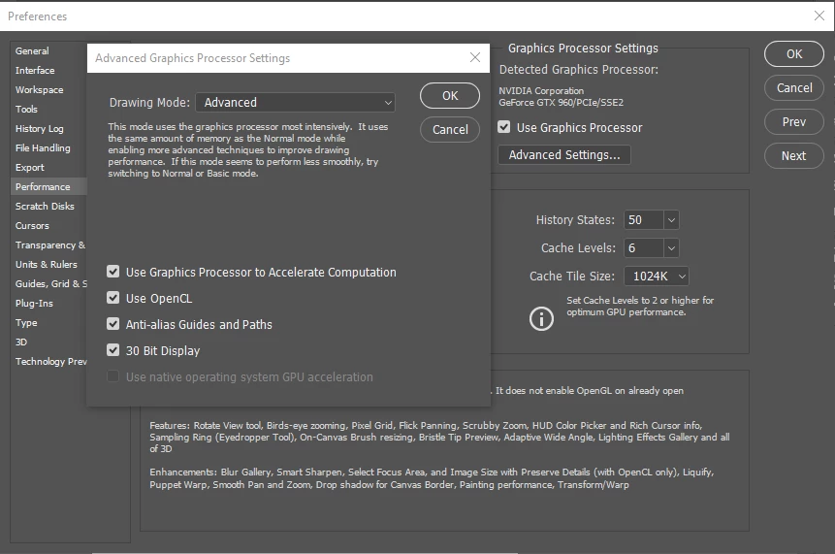Go to Tools preferences

26,110
